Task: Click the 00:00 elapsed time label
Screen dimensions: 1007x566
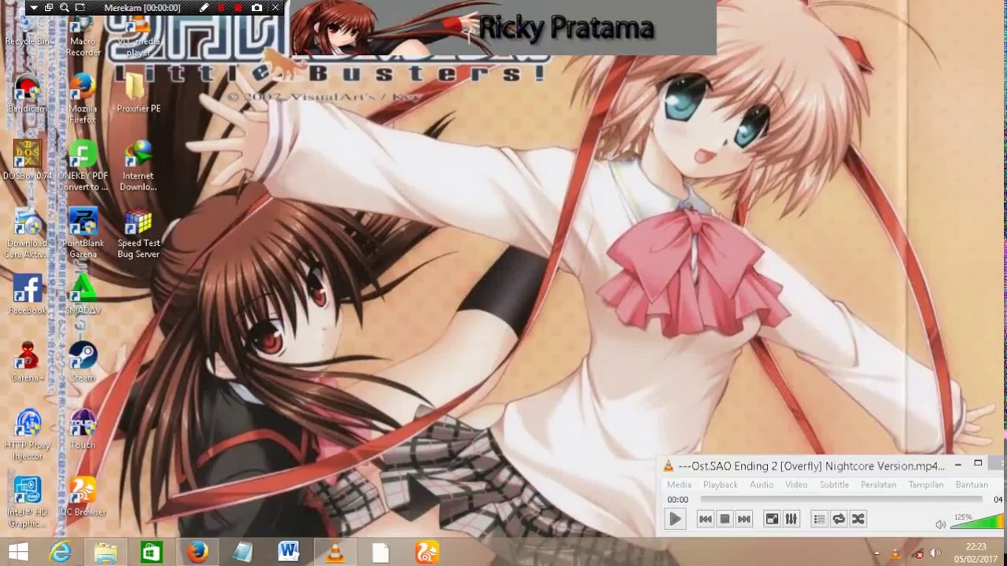Action: 677,499
